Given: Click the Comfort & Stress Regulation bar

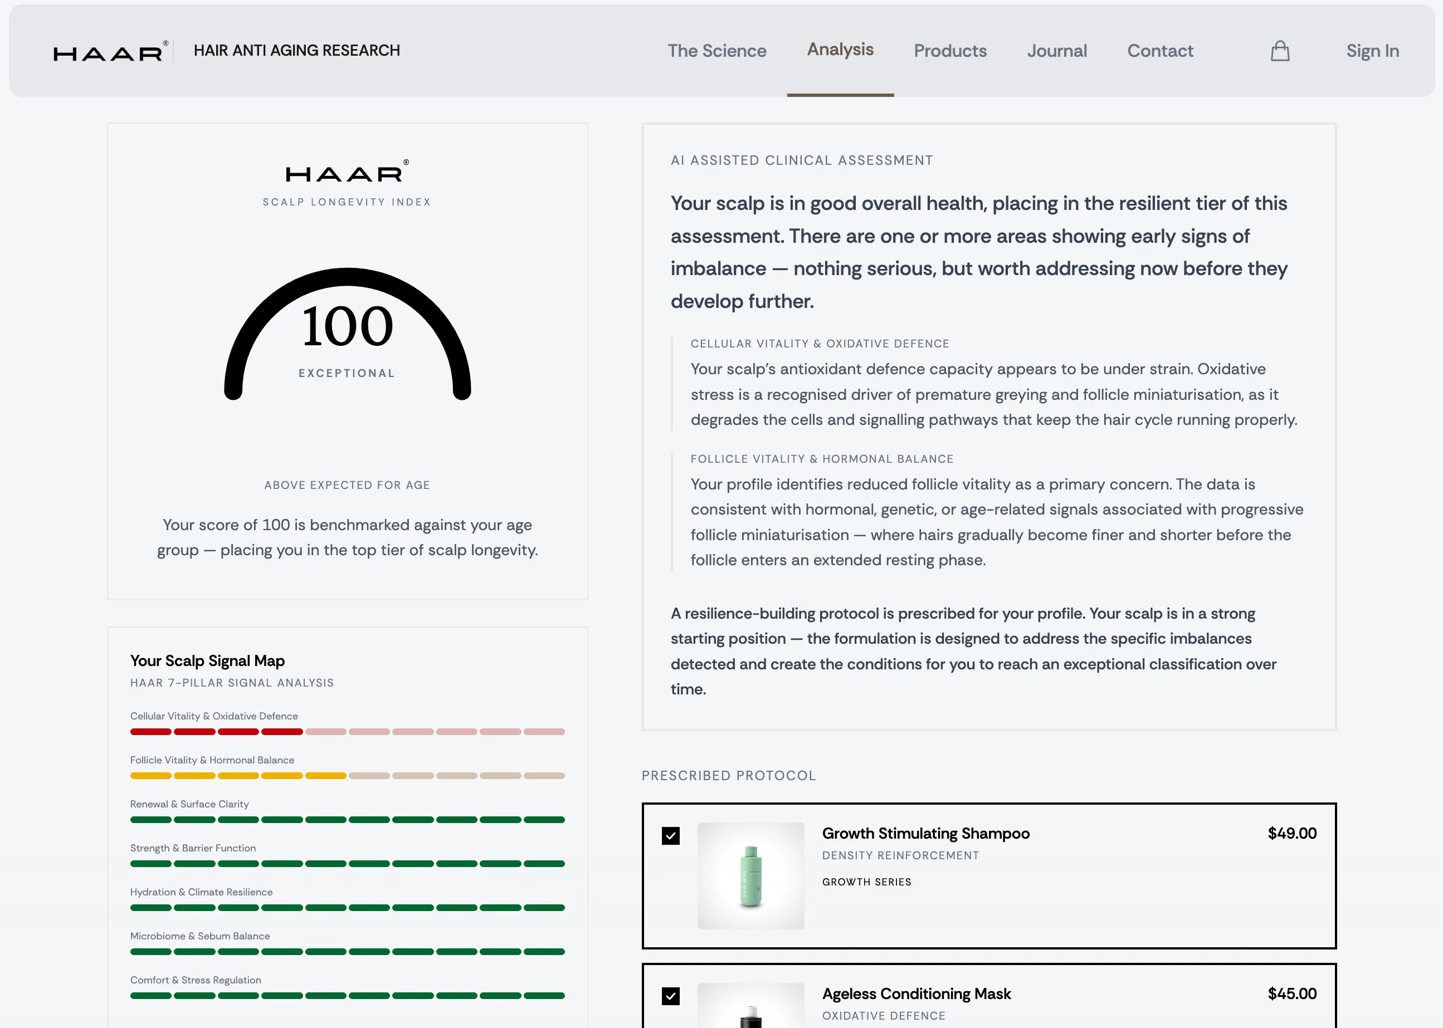Looking at the screenshot, I should (347, 995).
